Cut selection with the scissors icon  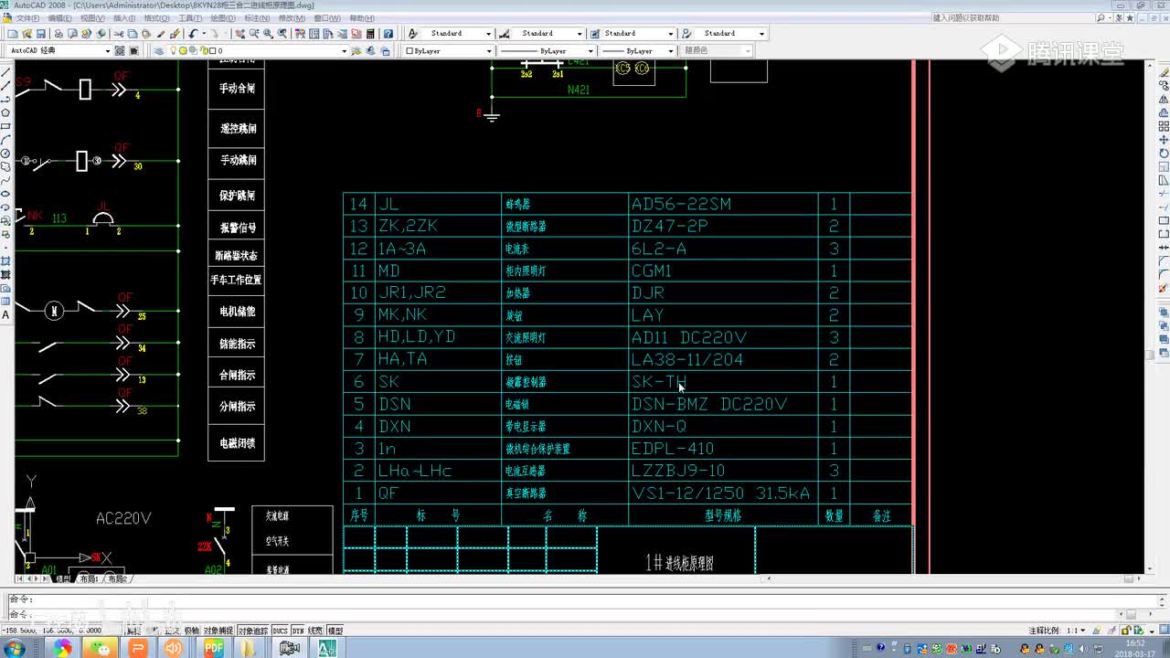click(x=119, y=34)
